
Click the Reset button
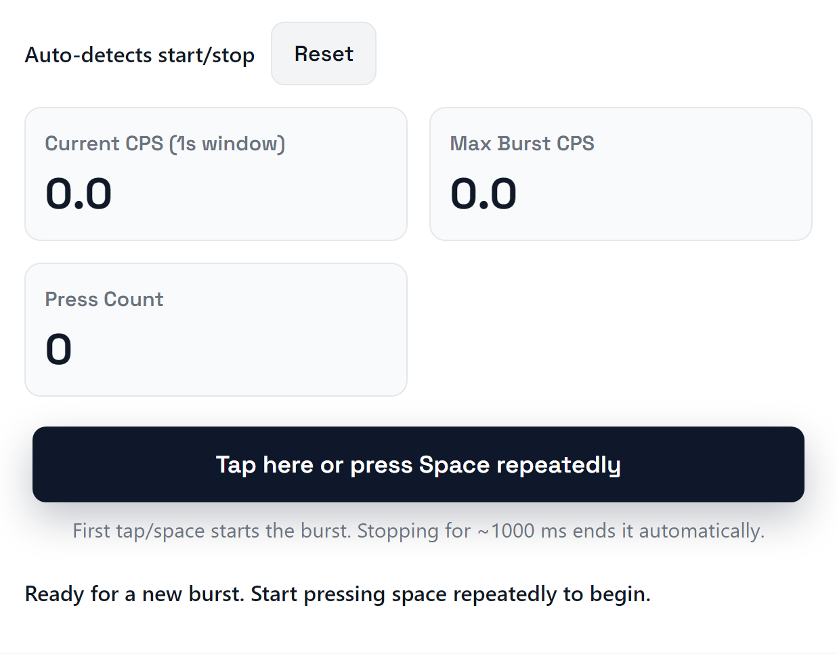pos(323,53)
